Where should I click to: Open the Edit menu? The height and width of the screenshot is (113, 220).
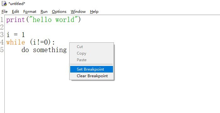pyautogui.click(x=15, y=12)
